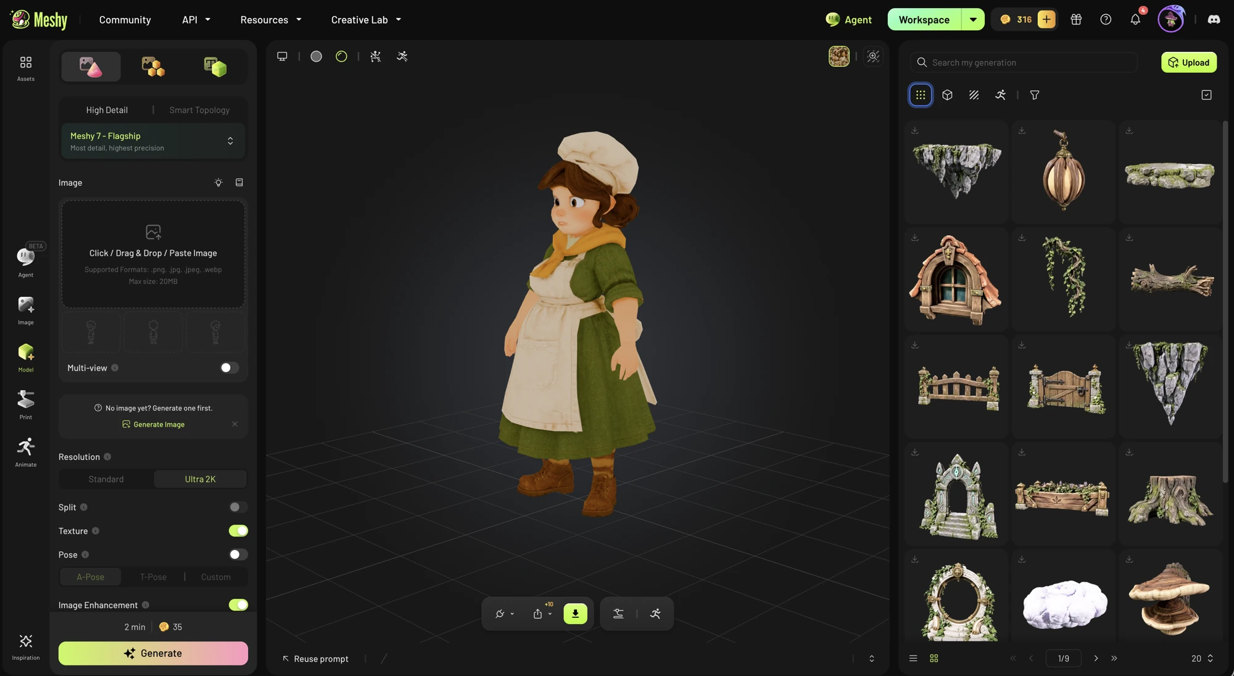Filter generations by animation runner icon
Screen dimensions: 1234x676
[1000, 95]
